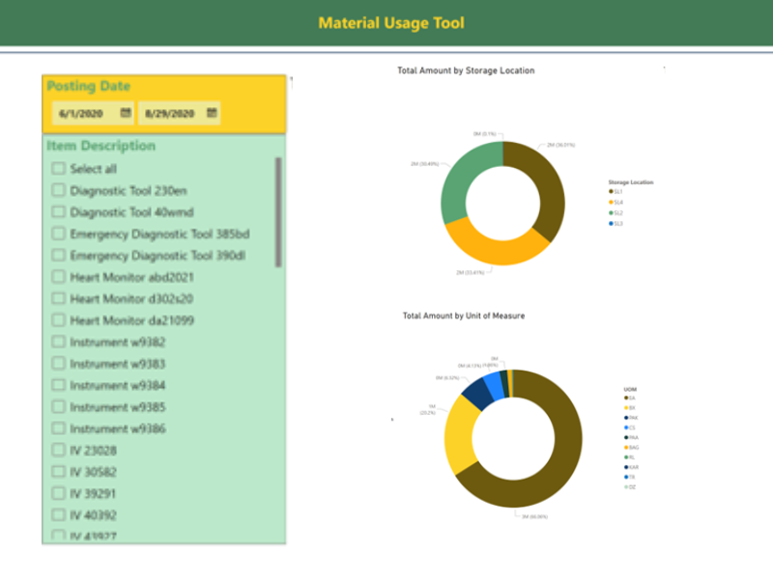This screenshot has height=579, width=773.
Task: Open the end date calendar picker
Action: [212, 113]
